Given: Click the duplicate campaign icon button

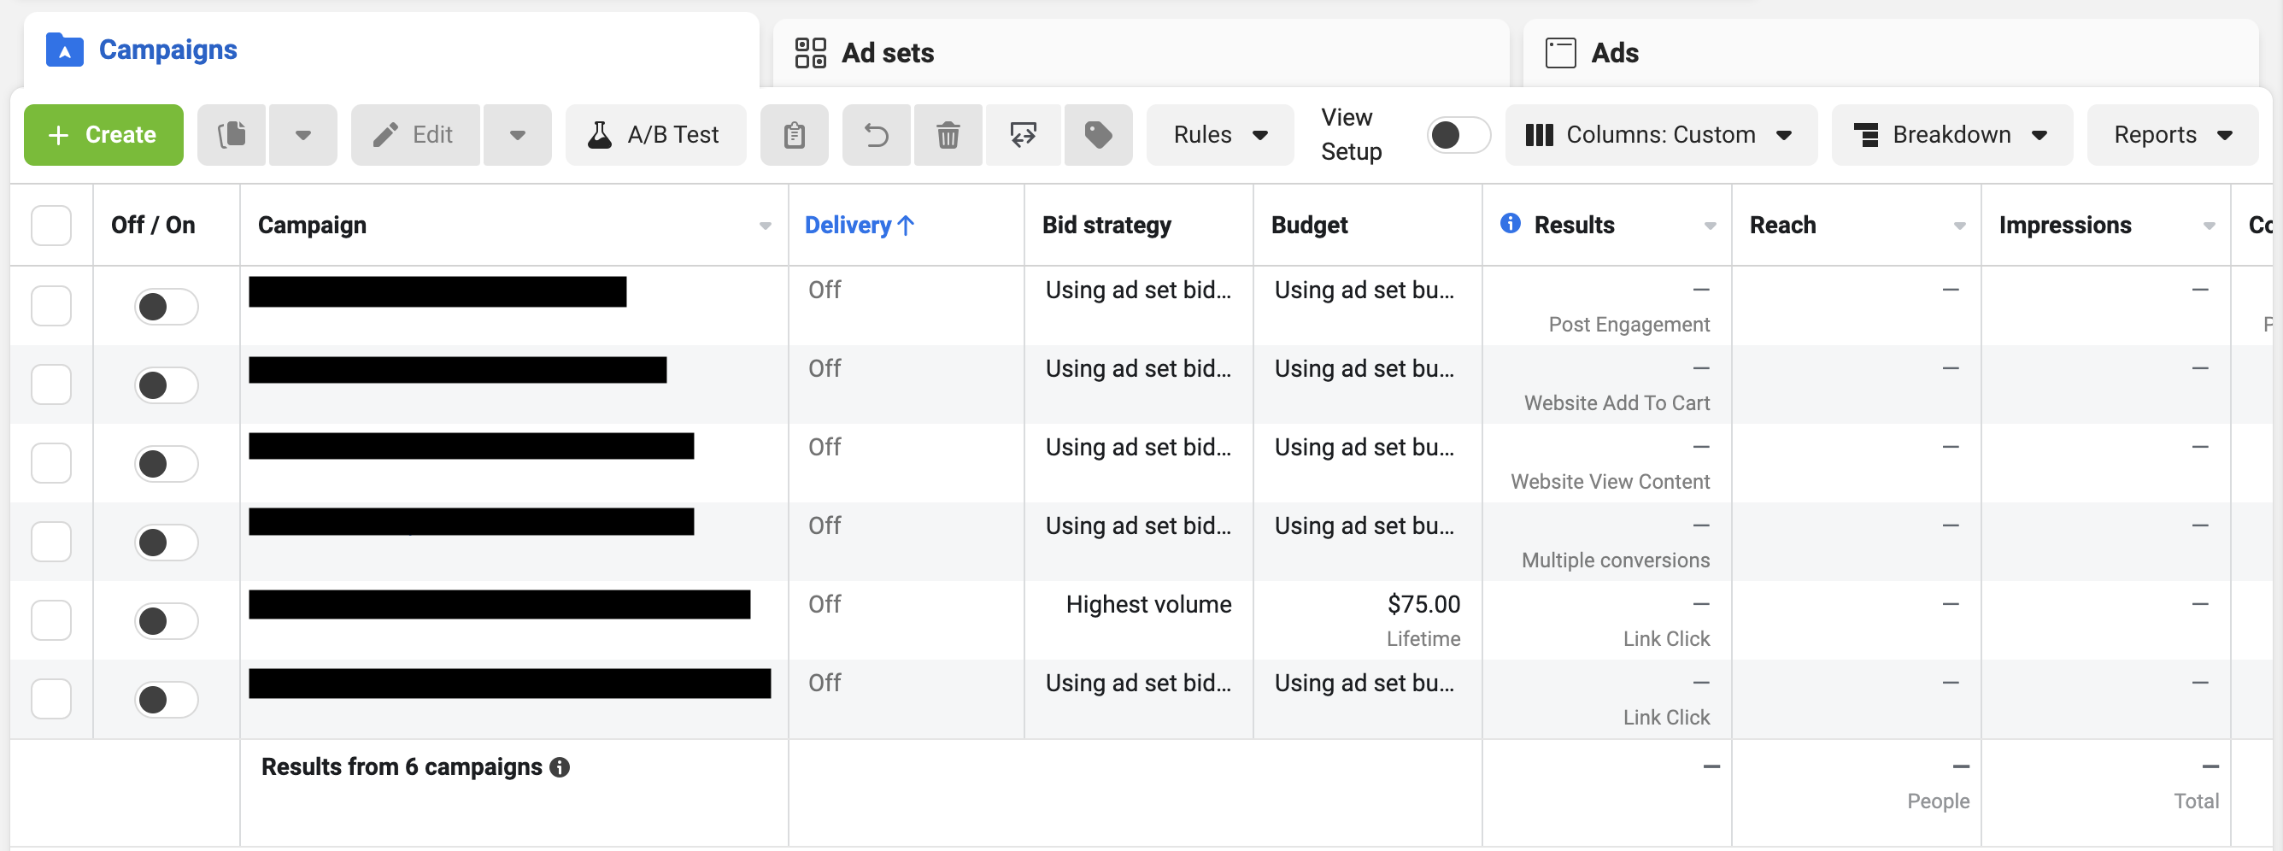Looking at the screenshot, I should [232, 135].
